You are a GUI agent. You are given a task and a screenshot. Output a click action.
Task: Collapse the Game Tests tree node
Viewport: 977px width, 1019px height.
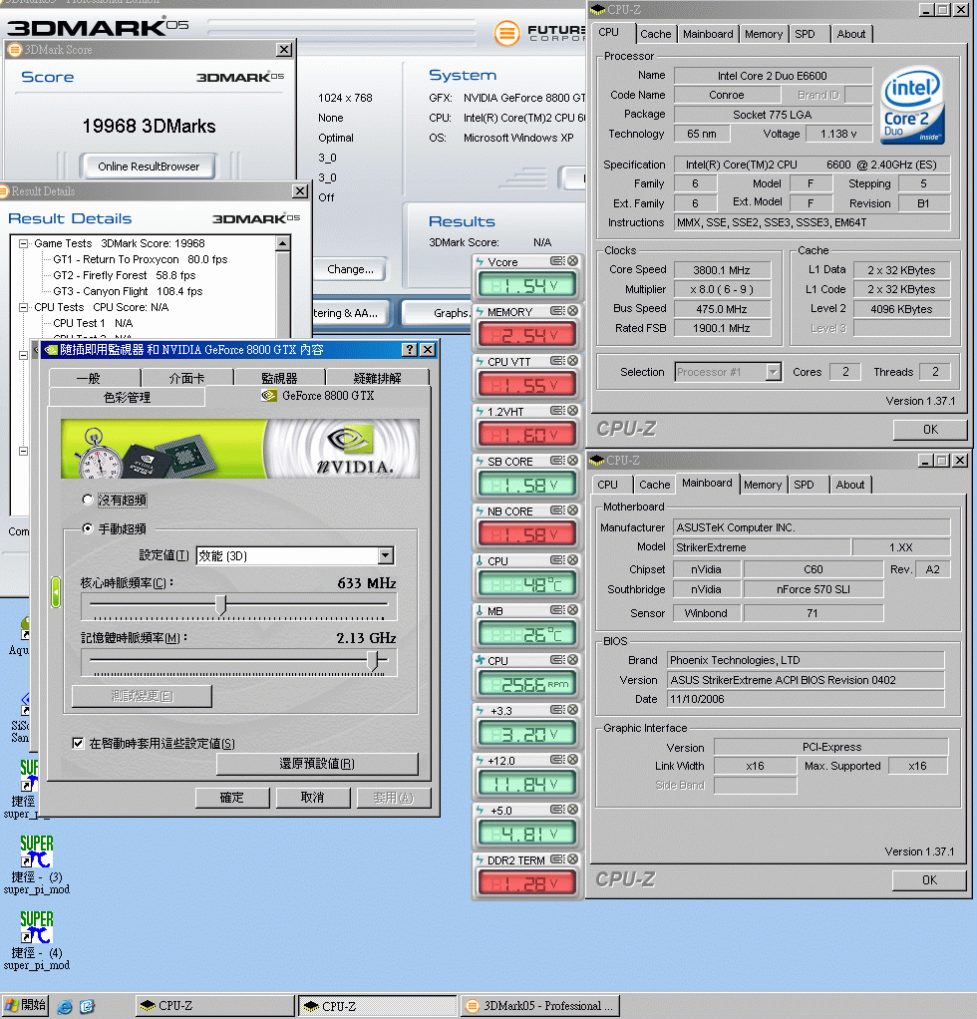coord(23,243)
